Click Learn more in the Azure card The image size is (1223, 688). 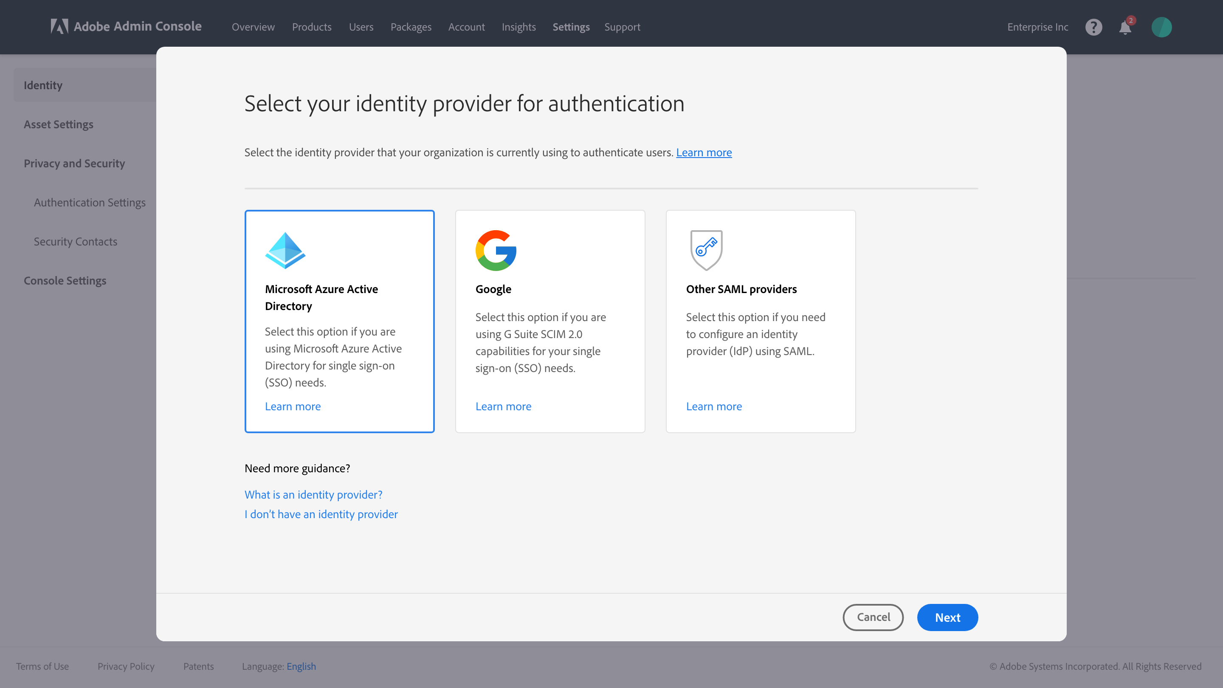point(293,406)
